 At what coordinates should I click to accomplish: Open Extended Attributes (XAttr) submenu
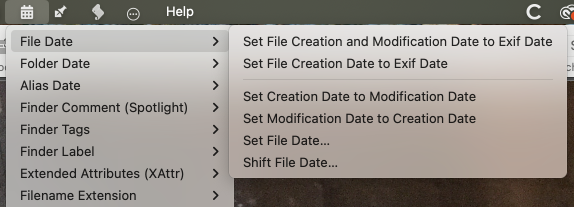coord(102,173)
